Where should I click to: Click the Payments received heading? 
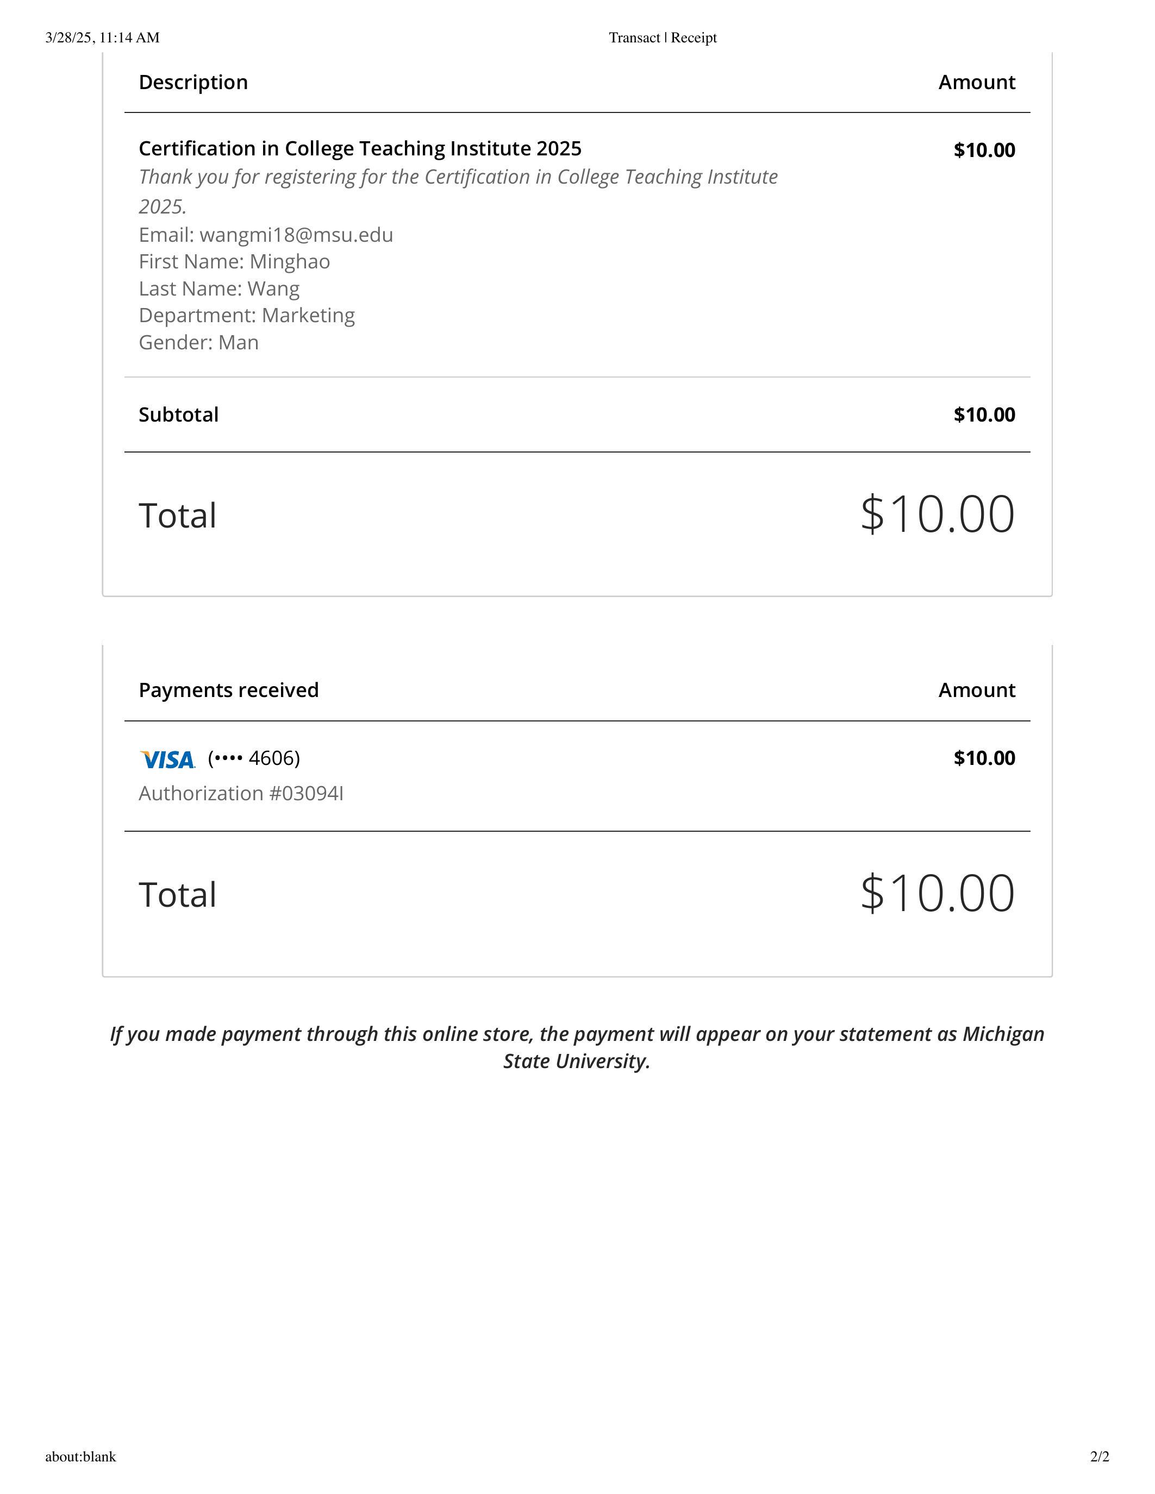pyautogui.click(x=228, y=689)
